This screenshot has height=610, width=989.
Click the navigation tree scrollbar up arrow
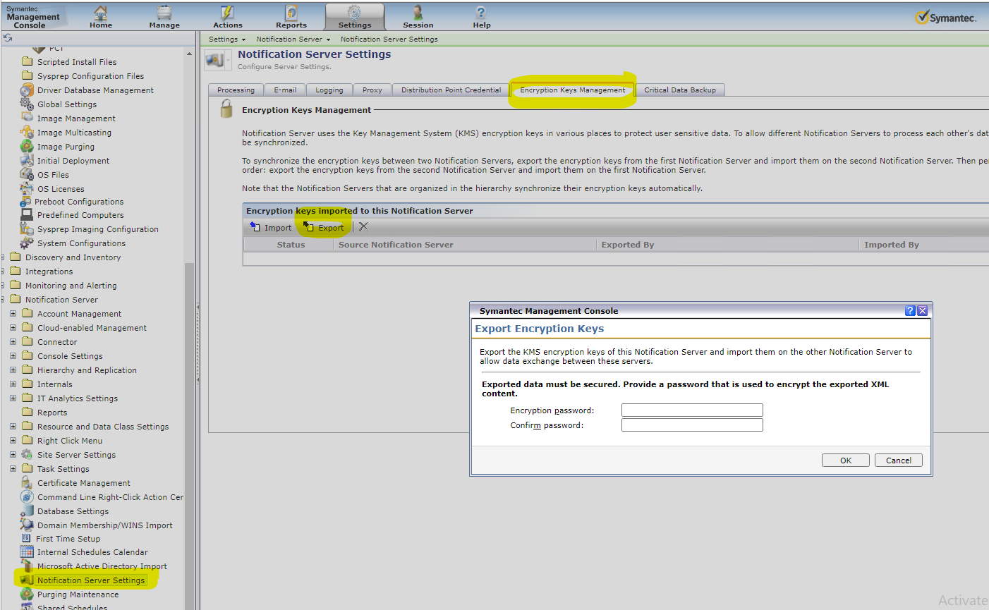click(x=189, y=54)
